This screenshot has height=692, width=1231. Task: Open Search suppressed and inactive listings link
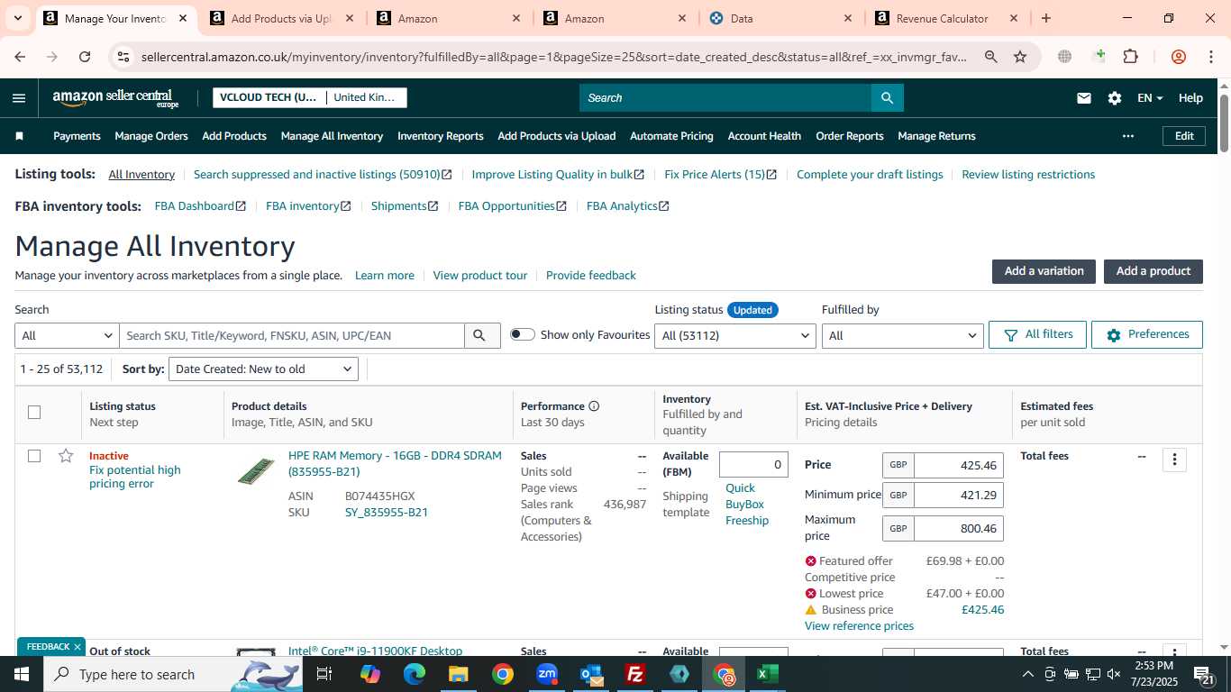[x=323, y=175]
